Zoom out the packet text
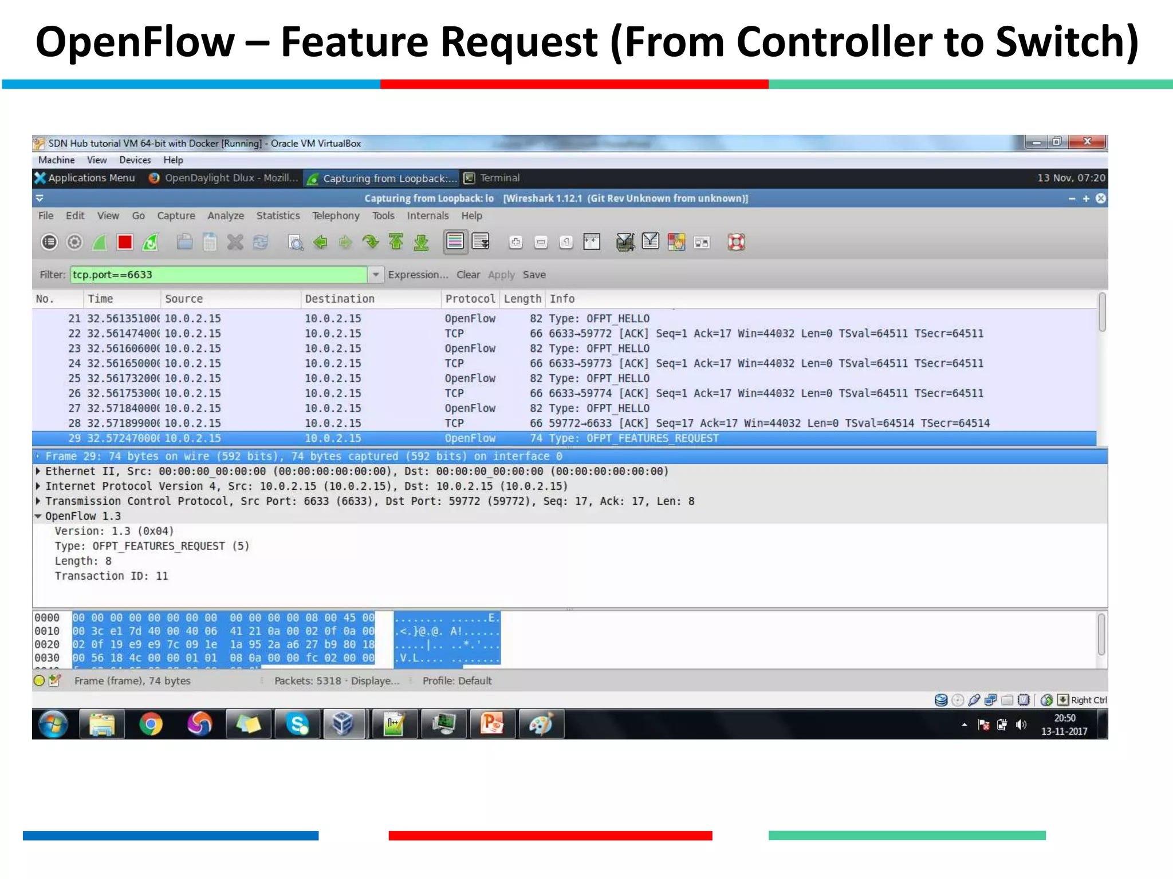The height and width of the screenshot is (879, 1173). [541, 242]
